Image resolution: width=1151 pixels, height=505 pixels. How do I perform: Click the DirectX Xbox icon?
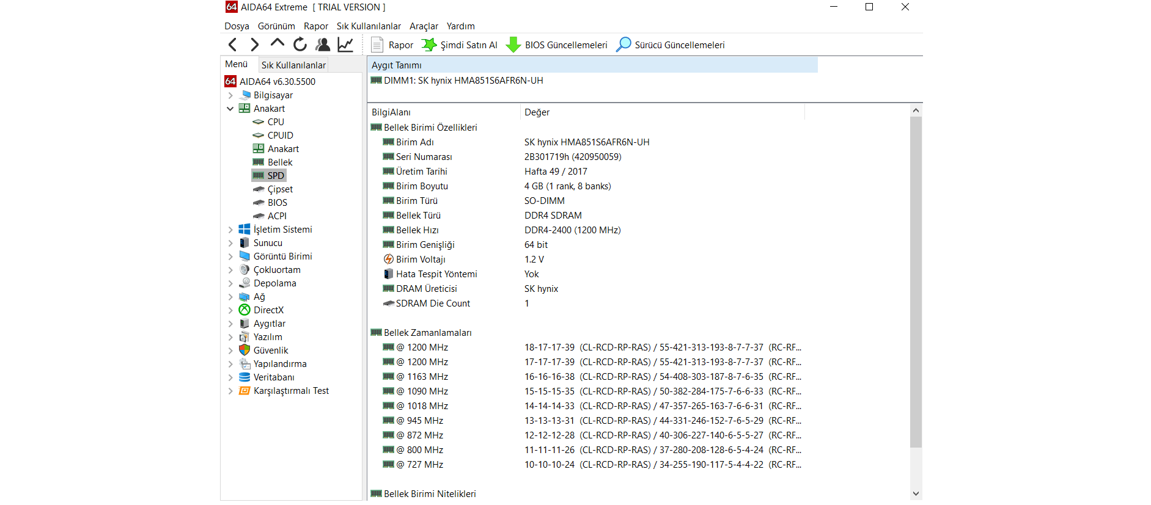(245, 310)
